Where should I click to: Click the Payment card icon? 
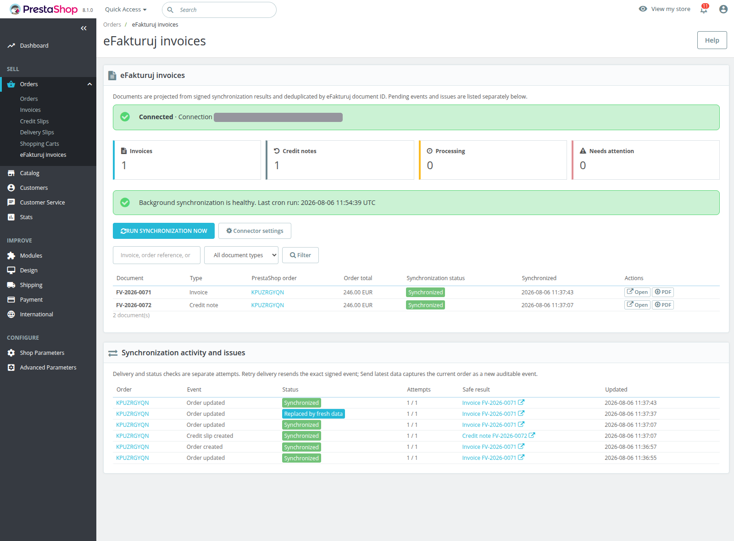coord(11,300)
